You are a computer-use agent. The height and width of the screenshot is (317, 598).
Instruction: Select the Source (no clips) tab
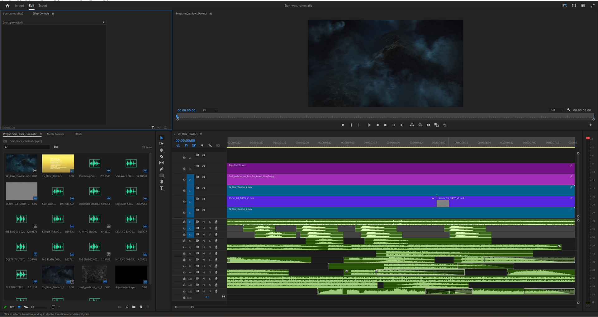tap(13, 14)
